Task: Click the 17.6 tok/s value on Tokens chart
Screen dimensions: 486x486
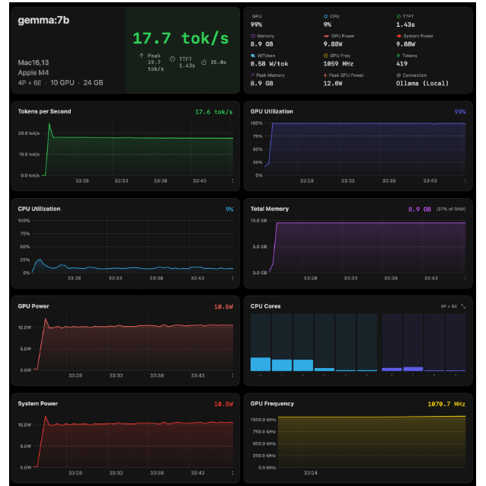Action: pos(214,112)
